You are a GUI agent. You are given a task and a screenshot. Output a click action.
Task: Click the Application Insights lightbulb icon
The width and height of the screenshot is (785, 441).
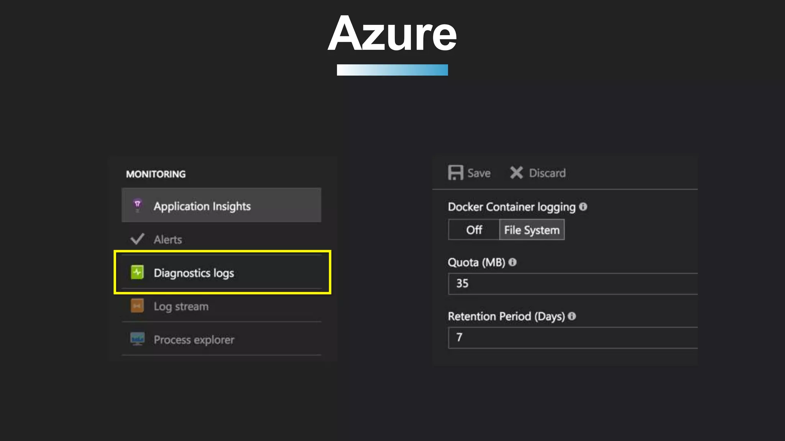pos(137,206)
